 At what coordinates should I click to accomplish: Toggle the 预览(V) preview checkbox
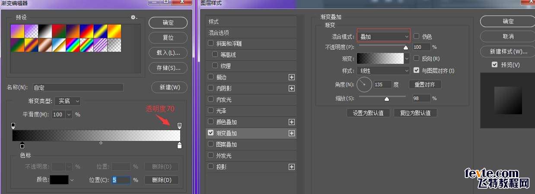pos(495,65)
